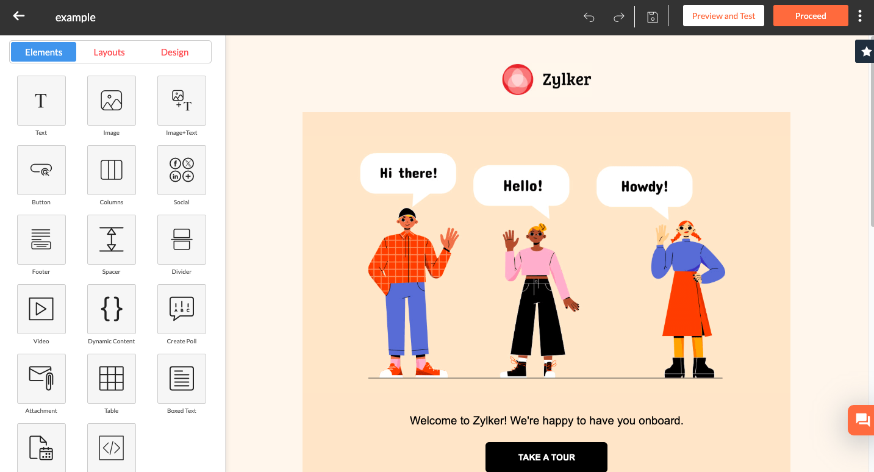The height and width of the screenshot is (472, 874).
Task: Save the template with the floppy disk icon
Action: coord(652,17)
